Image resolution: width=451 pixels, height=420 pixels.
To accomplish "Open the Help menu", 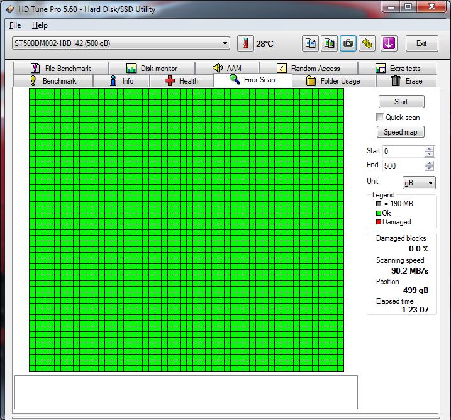I will coord(40,25).
